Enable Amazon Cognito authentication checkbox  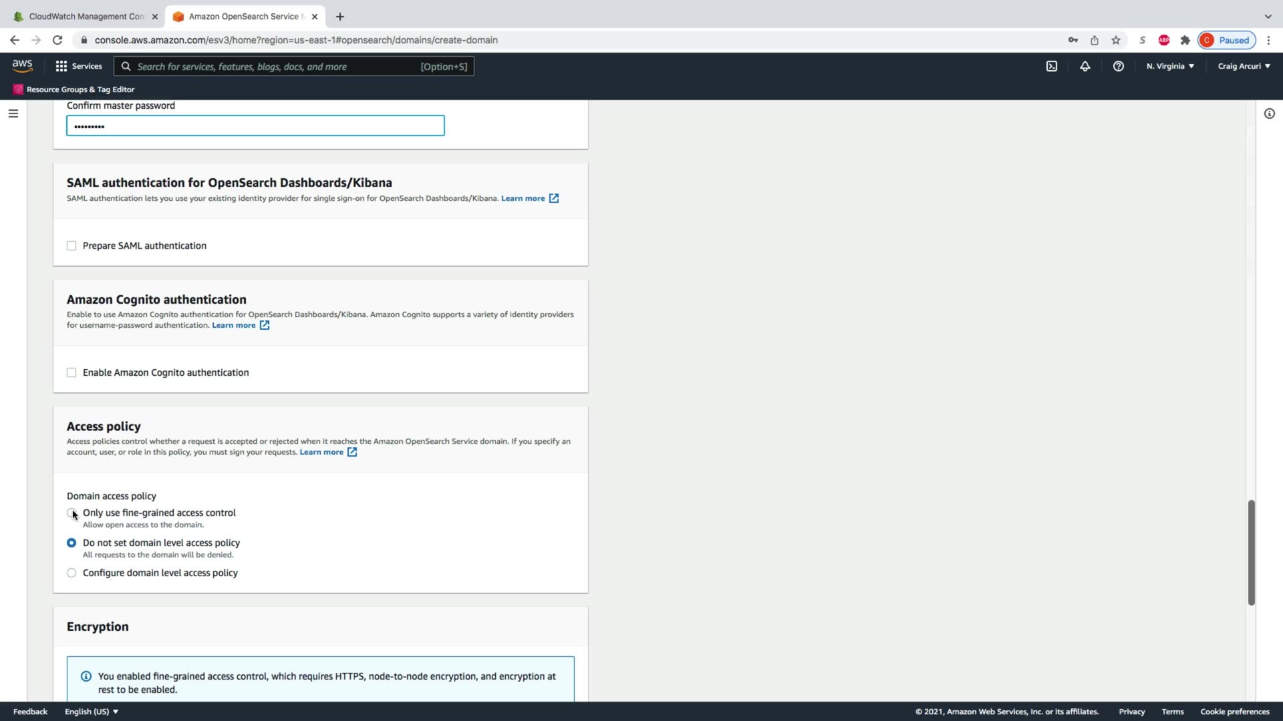coord(72,373)
